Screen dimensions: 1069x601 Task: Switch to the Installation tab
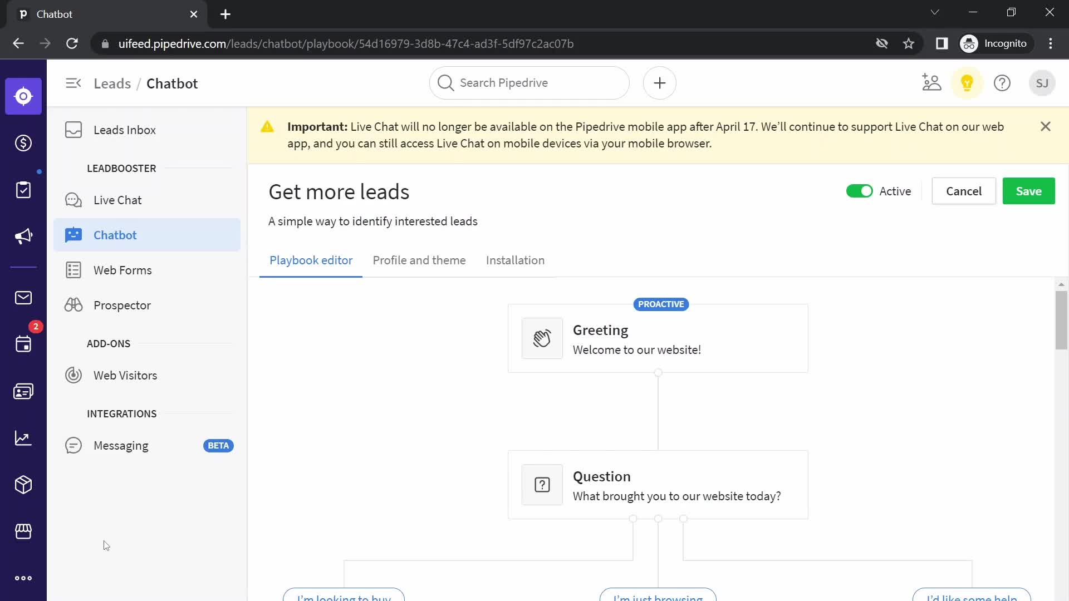(515, 260)
